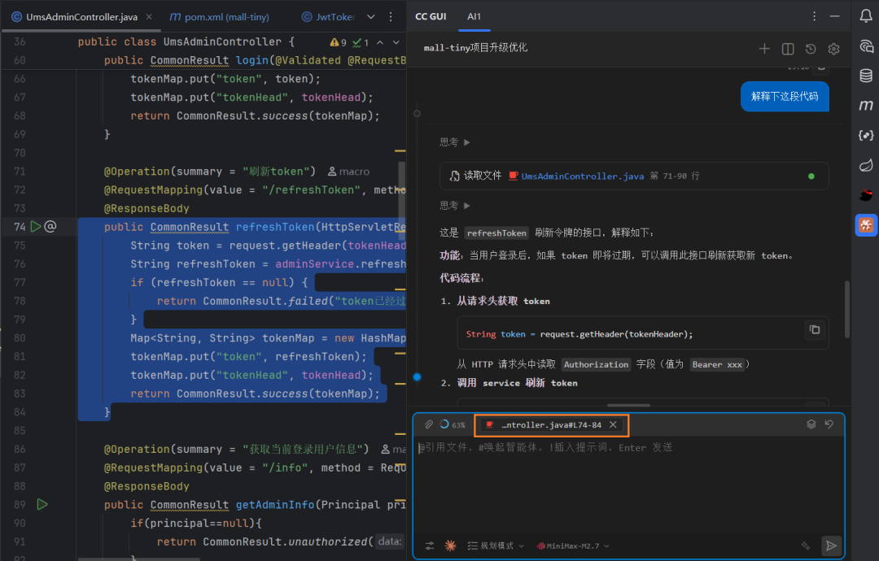Open chat history via the clock icon
Viewport: 879px width, 561px height.
pos(810,49)
